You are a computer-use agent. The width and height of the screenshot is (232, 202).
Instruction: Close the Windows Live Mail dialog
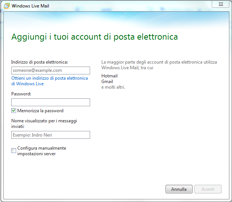(220, 4)
